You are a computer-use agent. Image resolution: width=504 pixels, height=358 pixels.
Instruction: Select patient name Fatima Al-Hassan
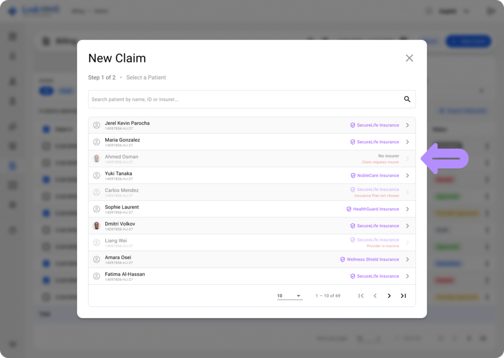[125, 274]
